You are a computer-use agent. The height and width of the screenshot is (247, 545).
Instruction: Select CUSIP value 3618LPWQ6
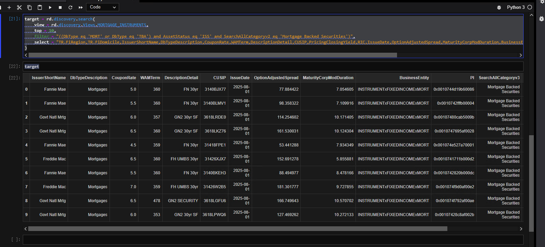tap(214, 215)
